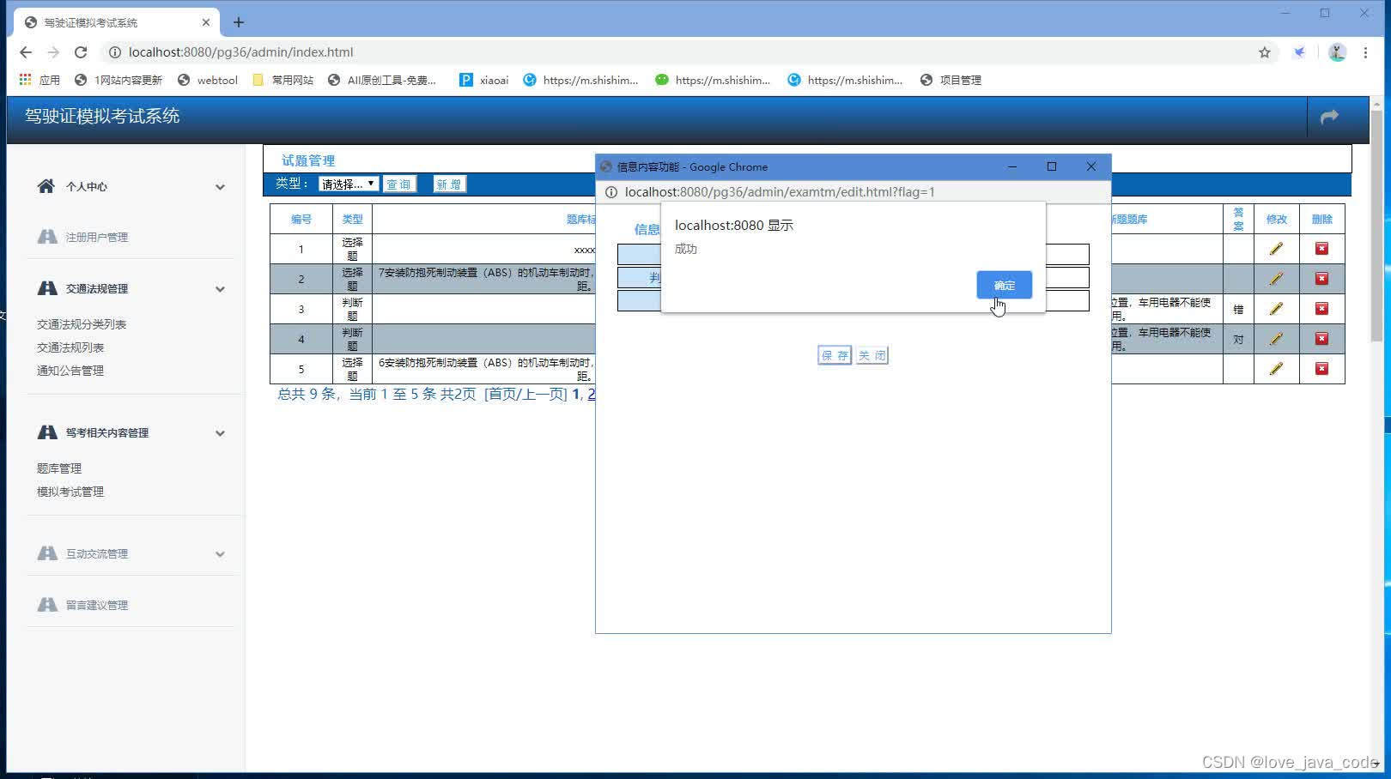Click the Chrome profile avatar
This screenshot has height=779, width=1391.
click(1337, 52)
